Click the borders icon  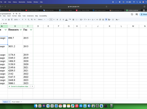point(73,20)
